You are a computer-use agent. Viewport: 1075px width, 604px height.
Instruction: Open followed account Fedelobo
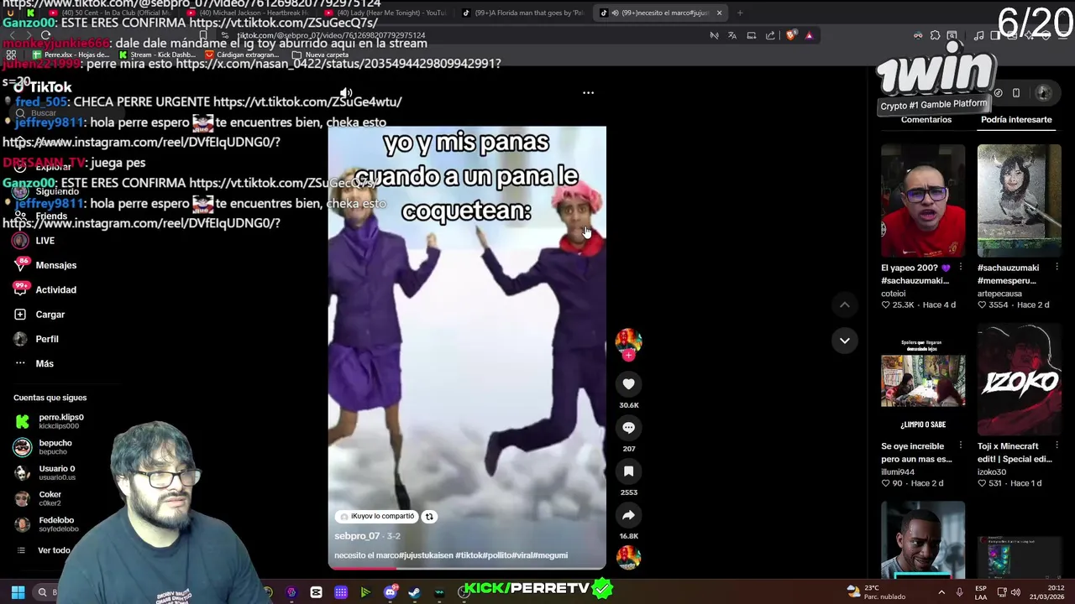click(46, 524)
